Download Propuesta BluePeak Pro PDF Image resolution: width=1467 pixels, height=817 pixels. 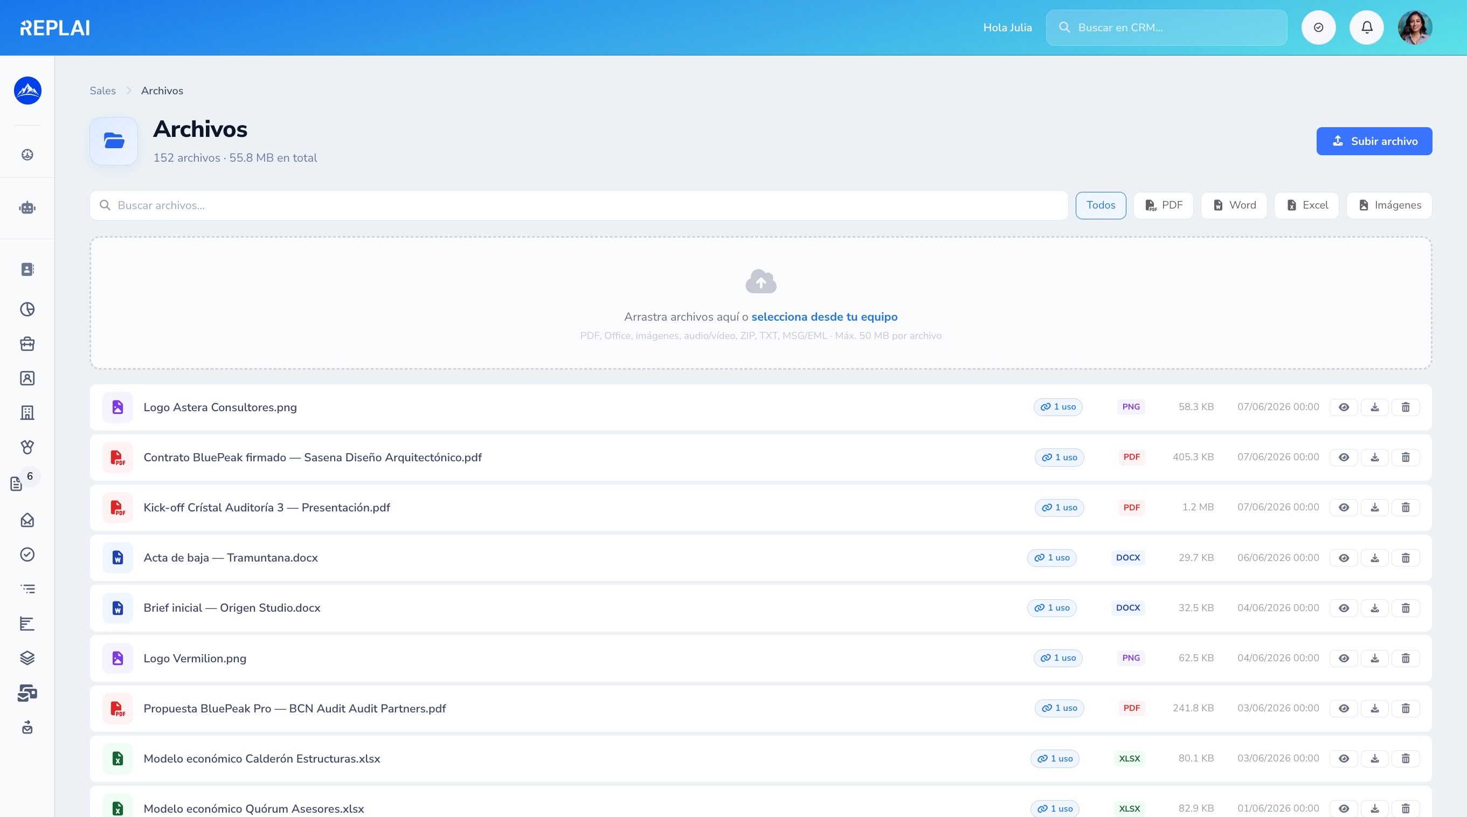pos(1375,708)
